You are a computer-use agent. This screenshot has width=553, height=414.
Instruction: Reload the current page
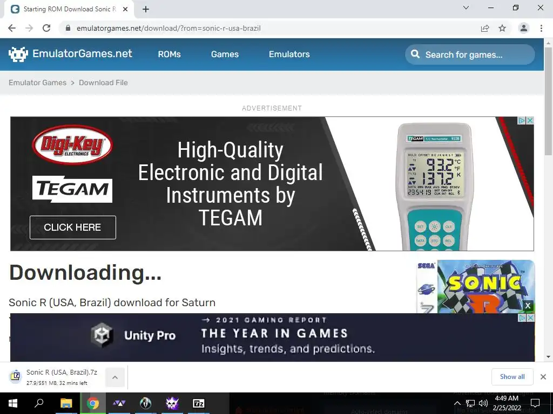[46, 28]
